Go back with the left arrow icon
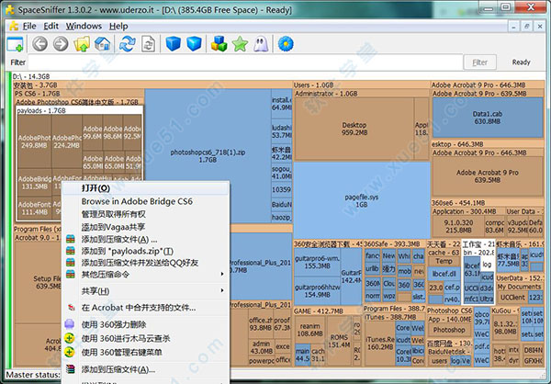The height and width of the screenshot is (384, 551). (x=39, y=44)
